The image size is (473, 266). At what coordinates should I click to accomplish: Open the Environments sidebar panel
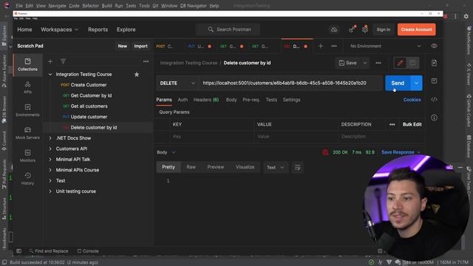tap(27, 110)
